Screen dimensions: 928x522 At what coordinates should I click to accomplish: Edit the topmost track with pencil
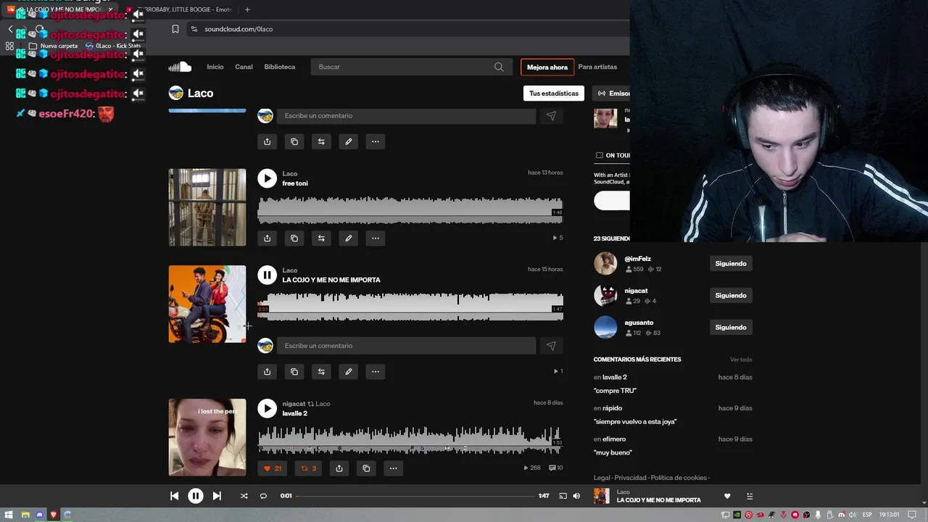point(349,141)
